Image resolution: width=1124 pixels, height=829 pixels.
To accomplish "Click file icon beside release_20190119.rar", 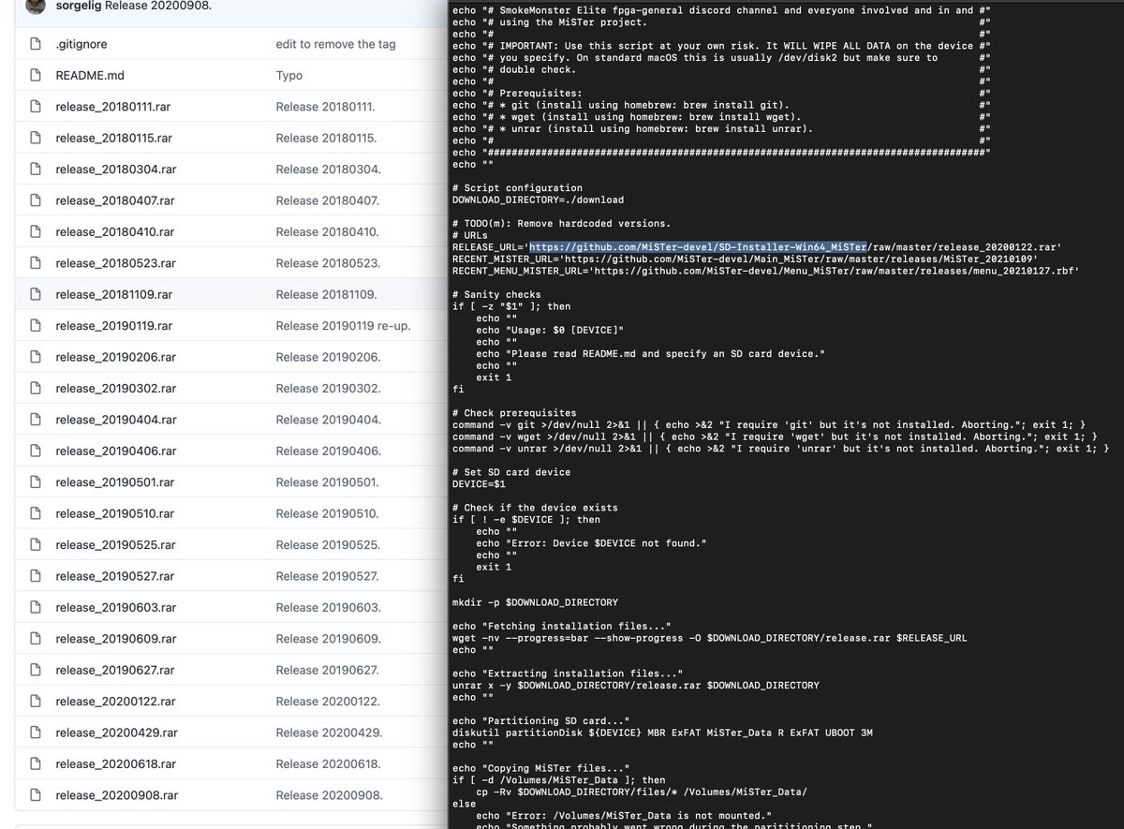I will 35,326.
